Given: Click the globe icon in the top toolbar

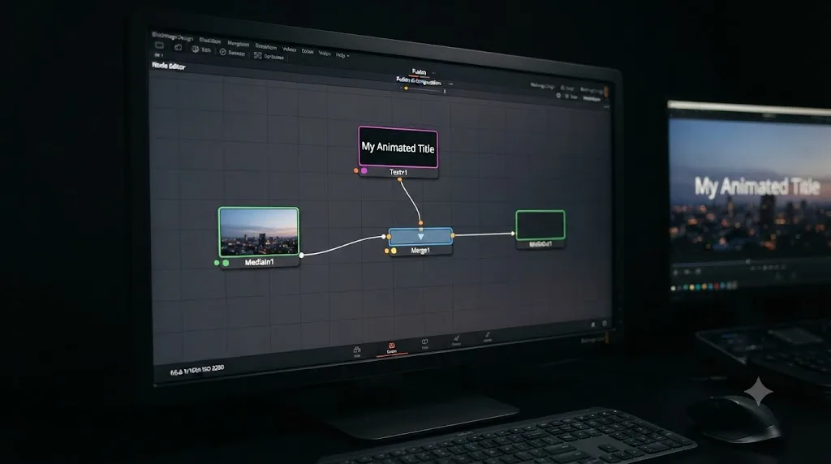Looking at the screenshot, I should [x=195, y=49].
